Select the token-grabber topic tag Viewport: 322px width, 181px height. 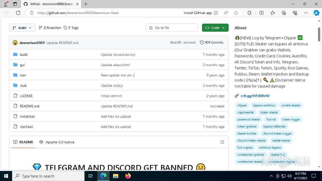tap(247, 126)
